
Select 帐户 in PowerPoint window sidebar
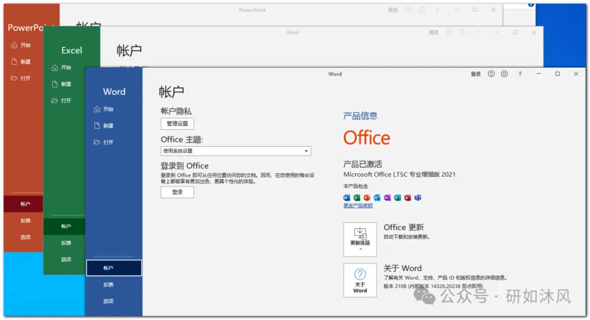pos(23,204)
